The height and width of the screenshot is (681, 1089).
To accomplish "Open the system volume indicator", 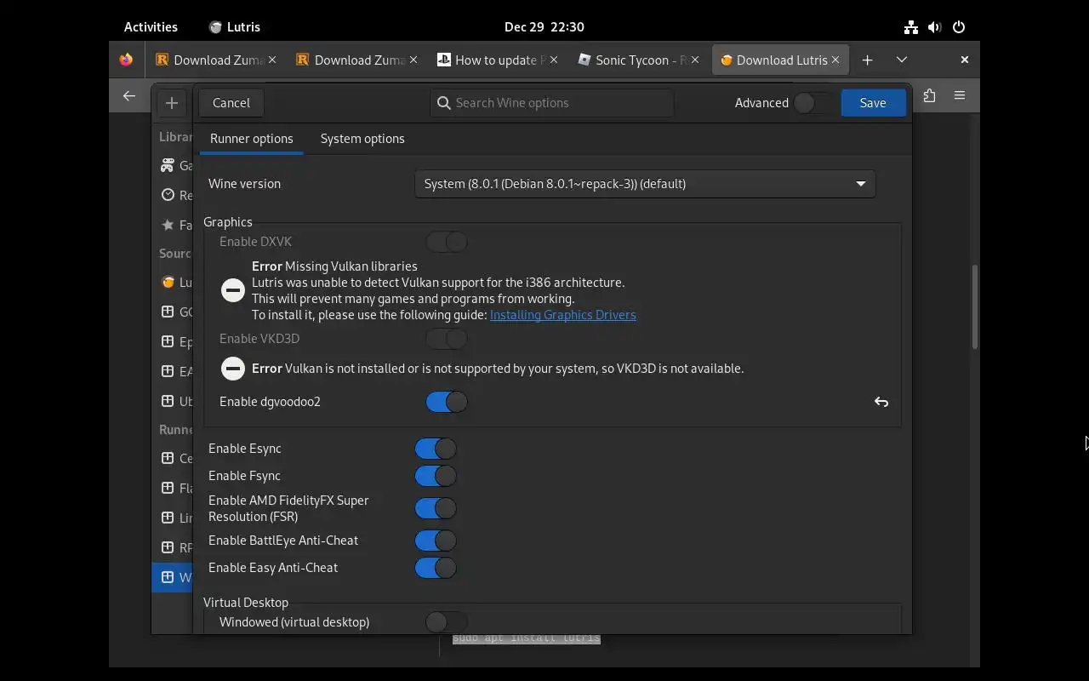I will [935, 27].
